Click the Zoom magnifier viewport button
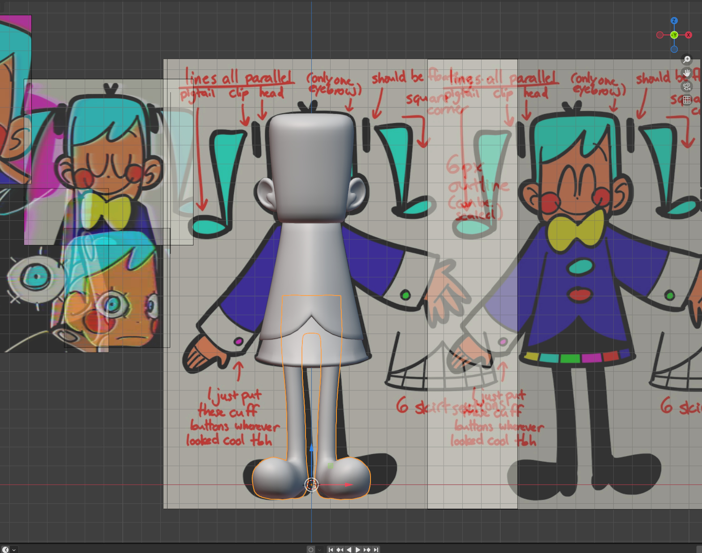The height and width of the screenshot is (553, 702). tap(687, 59)
